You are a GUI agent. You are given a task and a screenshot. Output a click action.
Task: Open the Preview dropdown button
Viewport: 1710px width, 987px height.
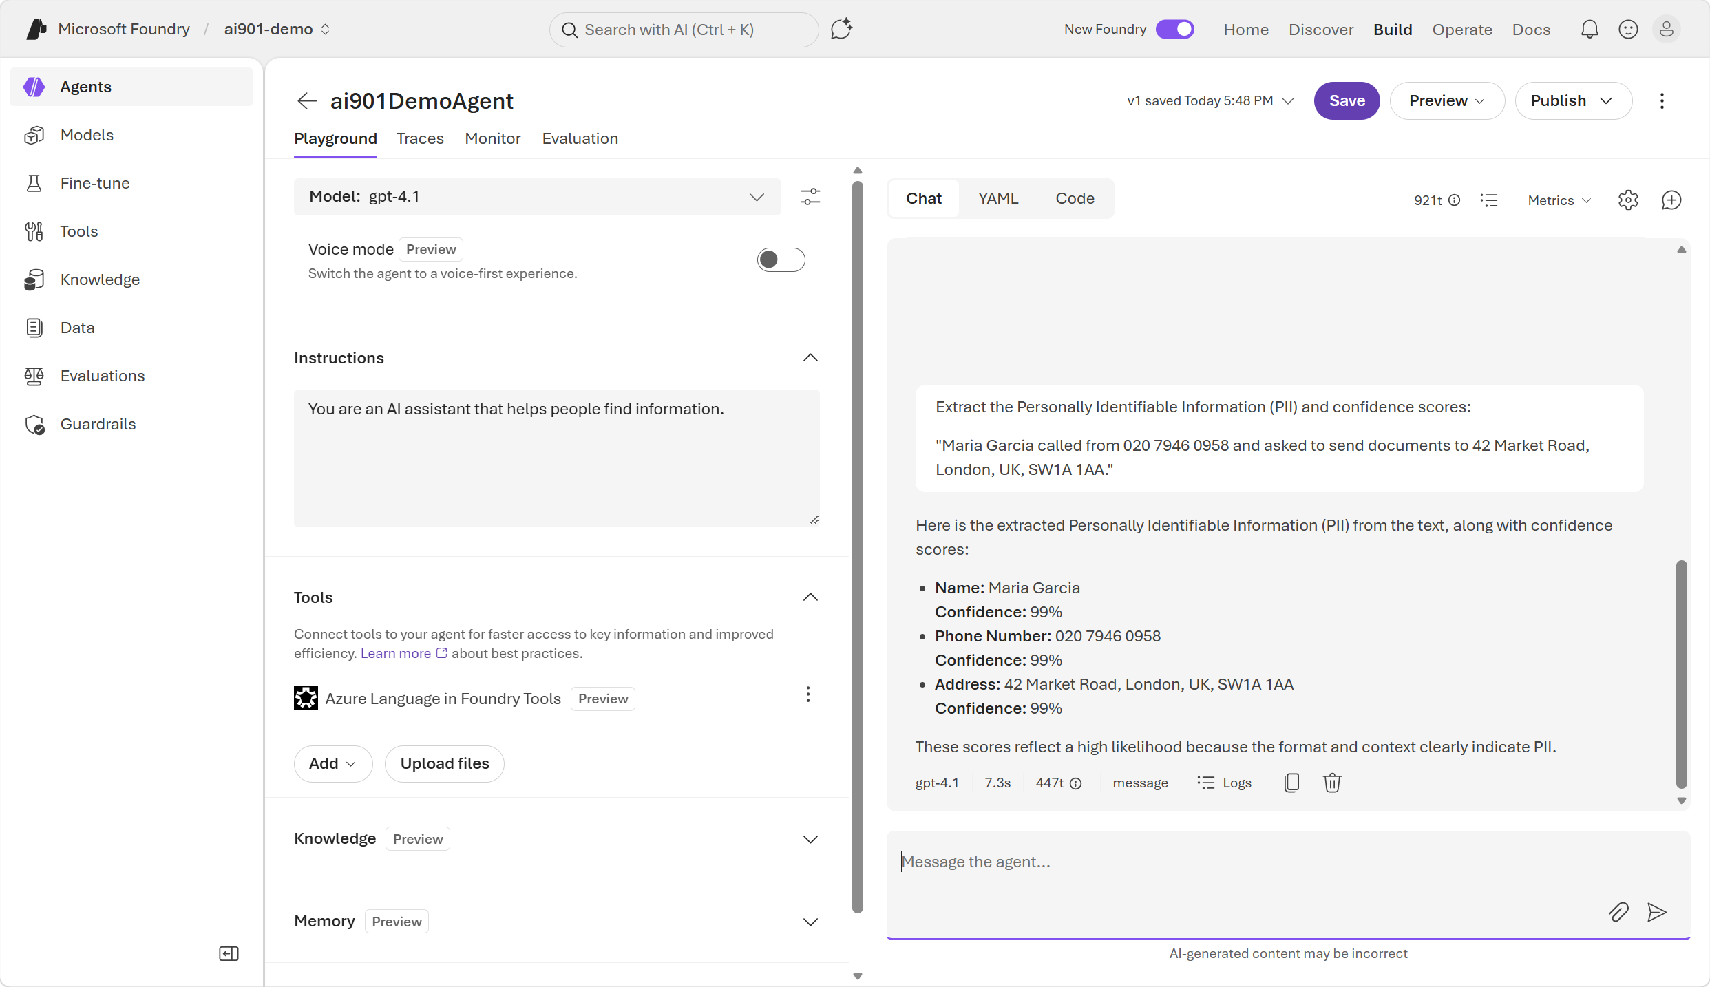(1447, 100)
